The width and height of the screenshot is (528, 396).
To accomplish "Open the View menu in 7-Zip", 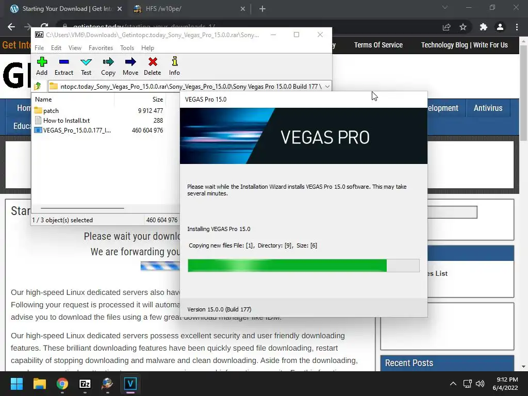I will [75, 48].
